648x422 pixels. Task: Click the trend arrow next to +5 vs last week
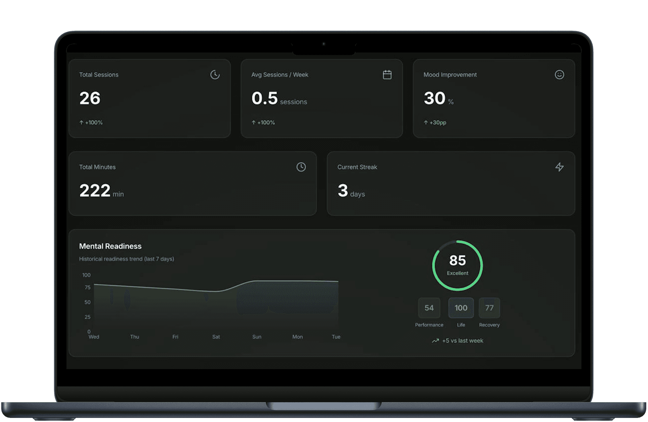coord(435,341)
